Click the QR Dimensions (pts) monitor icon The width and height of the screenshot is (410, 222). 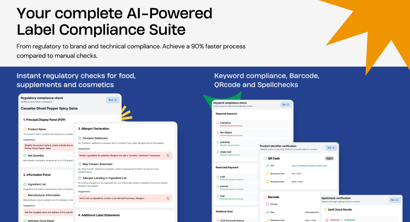[x=267, y=182]
